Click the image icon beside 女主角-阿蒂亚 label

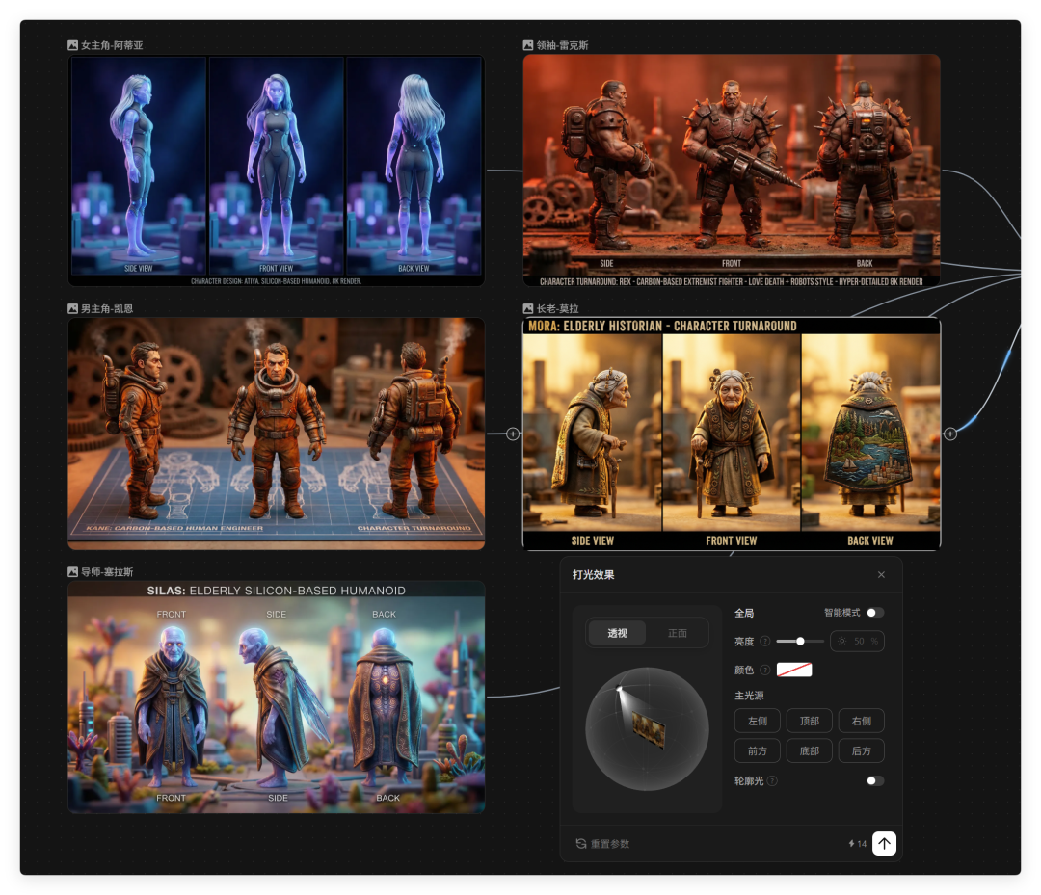(x=73, y=45)
